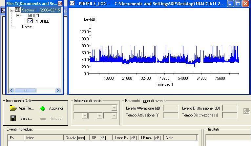Click the Time[Sec.] axis label
The height and width of the screenshot is (146, 251).
click(x=164, y=84)
